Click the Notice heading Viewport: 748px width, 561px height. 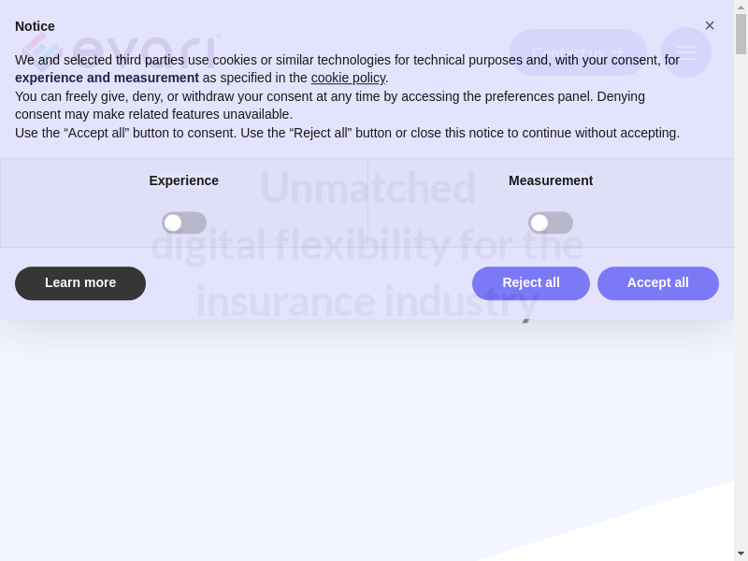tap(35, 26)
